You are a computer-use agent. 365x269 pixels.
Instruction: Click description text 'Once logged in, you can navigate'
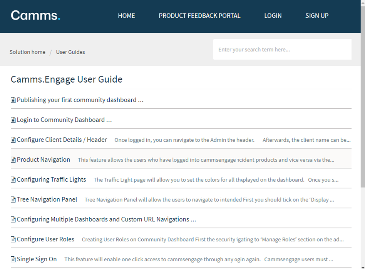(232, 140)
